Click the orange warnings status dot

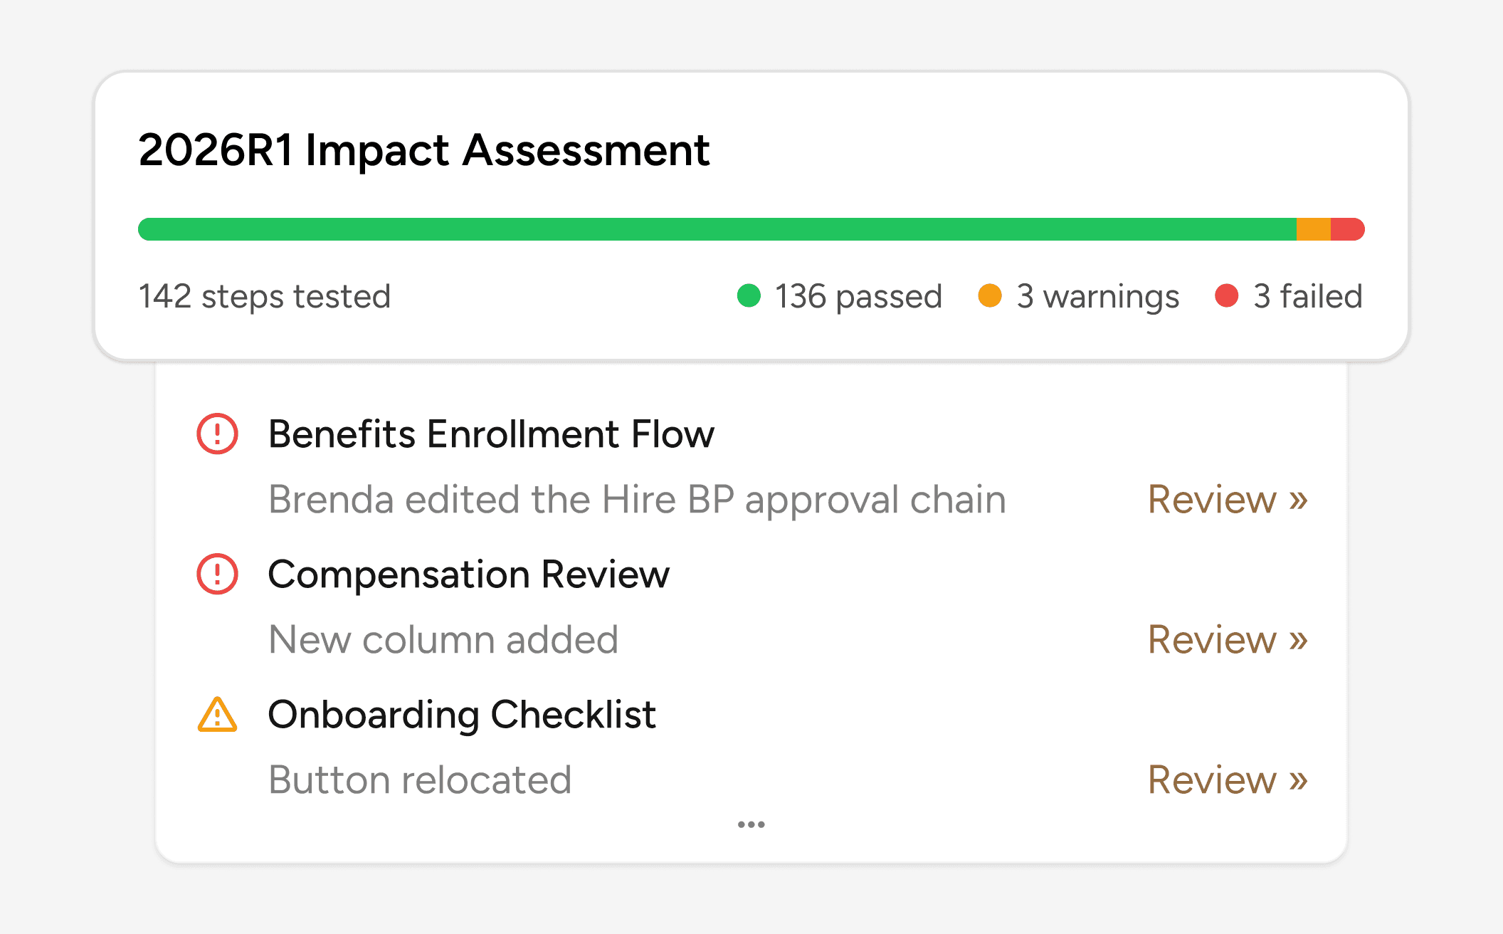(x=990, y=295)
